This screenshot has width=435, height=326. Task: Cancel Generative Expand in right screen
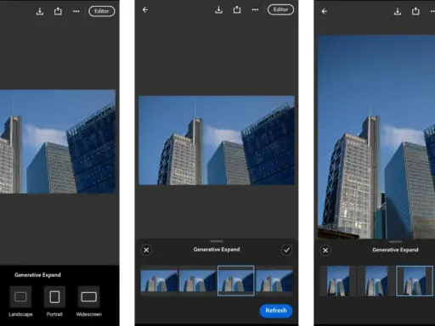(325, 250)
